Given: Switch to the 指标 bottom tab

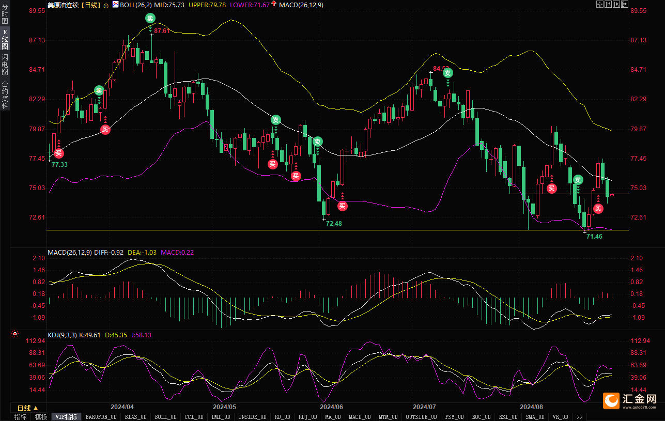Looking at the screenshot, I should [21, 417].
